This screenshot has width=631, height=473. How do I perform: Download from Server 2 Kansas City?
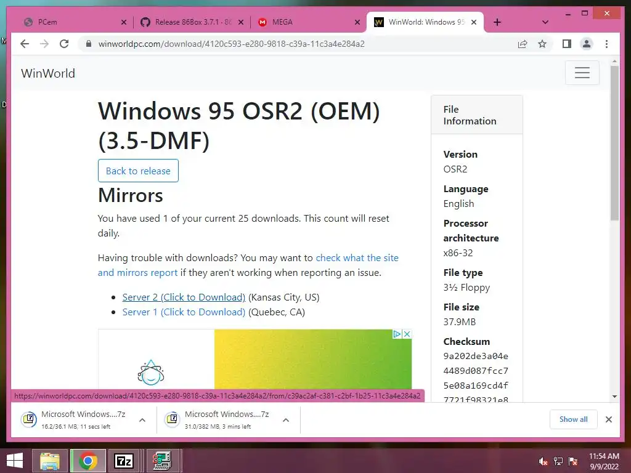[x=184, y=297]
